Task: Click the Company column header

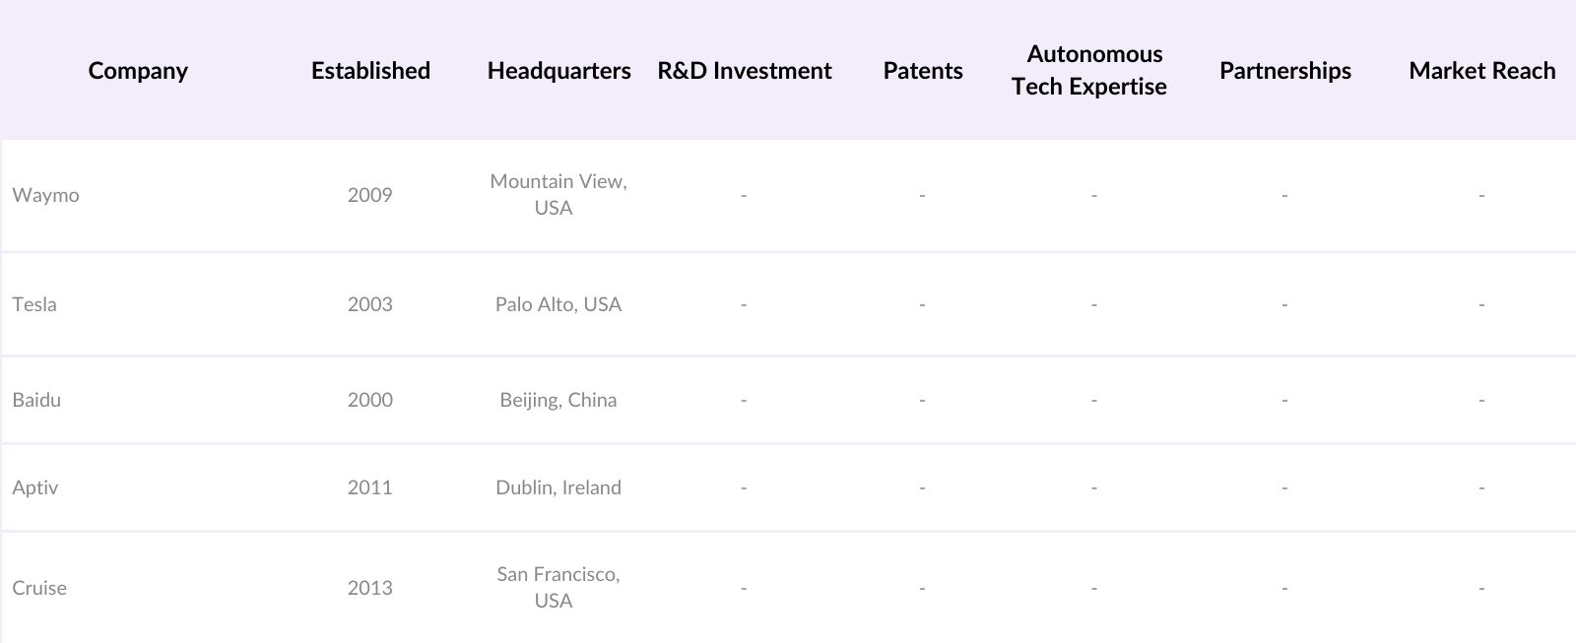Action: pyautogui.click(x=138, y=70)
